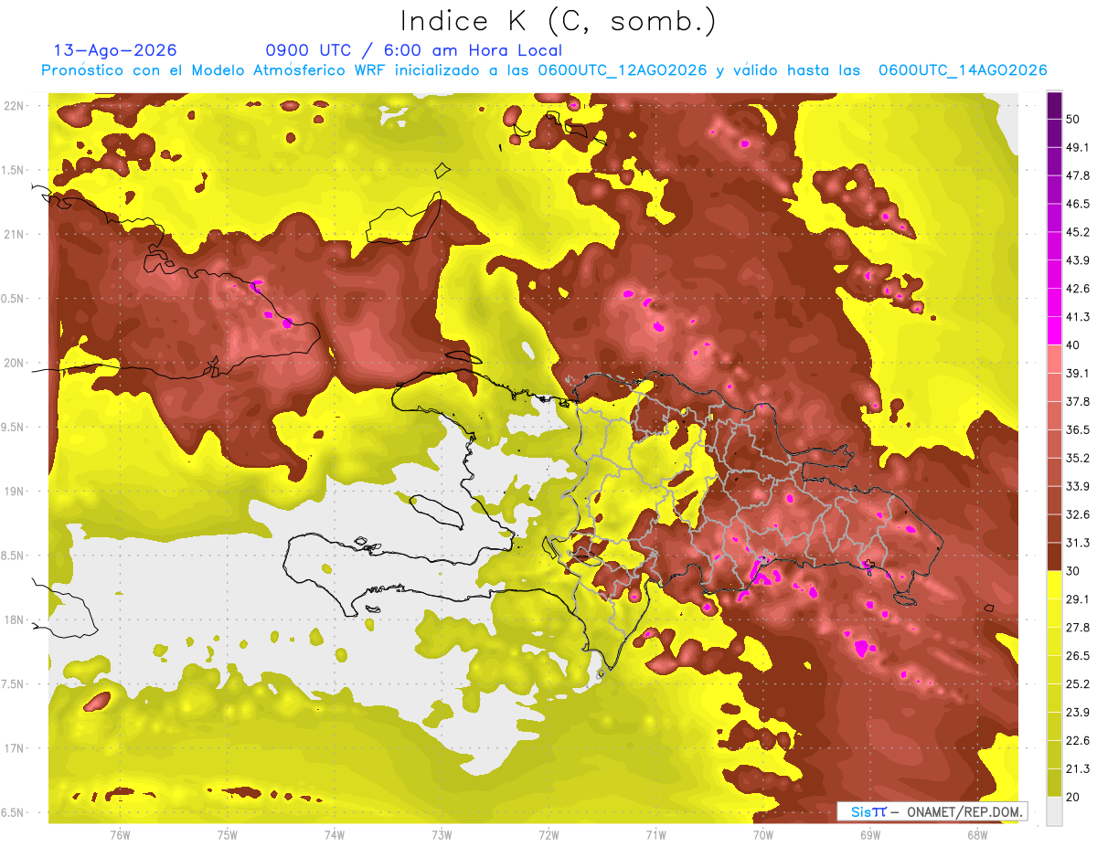The image size is (1097, 847).
Task: Click legend value '49.1'
Action: [x=1077, y=147]
